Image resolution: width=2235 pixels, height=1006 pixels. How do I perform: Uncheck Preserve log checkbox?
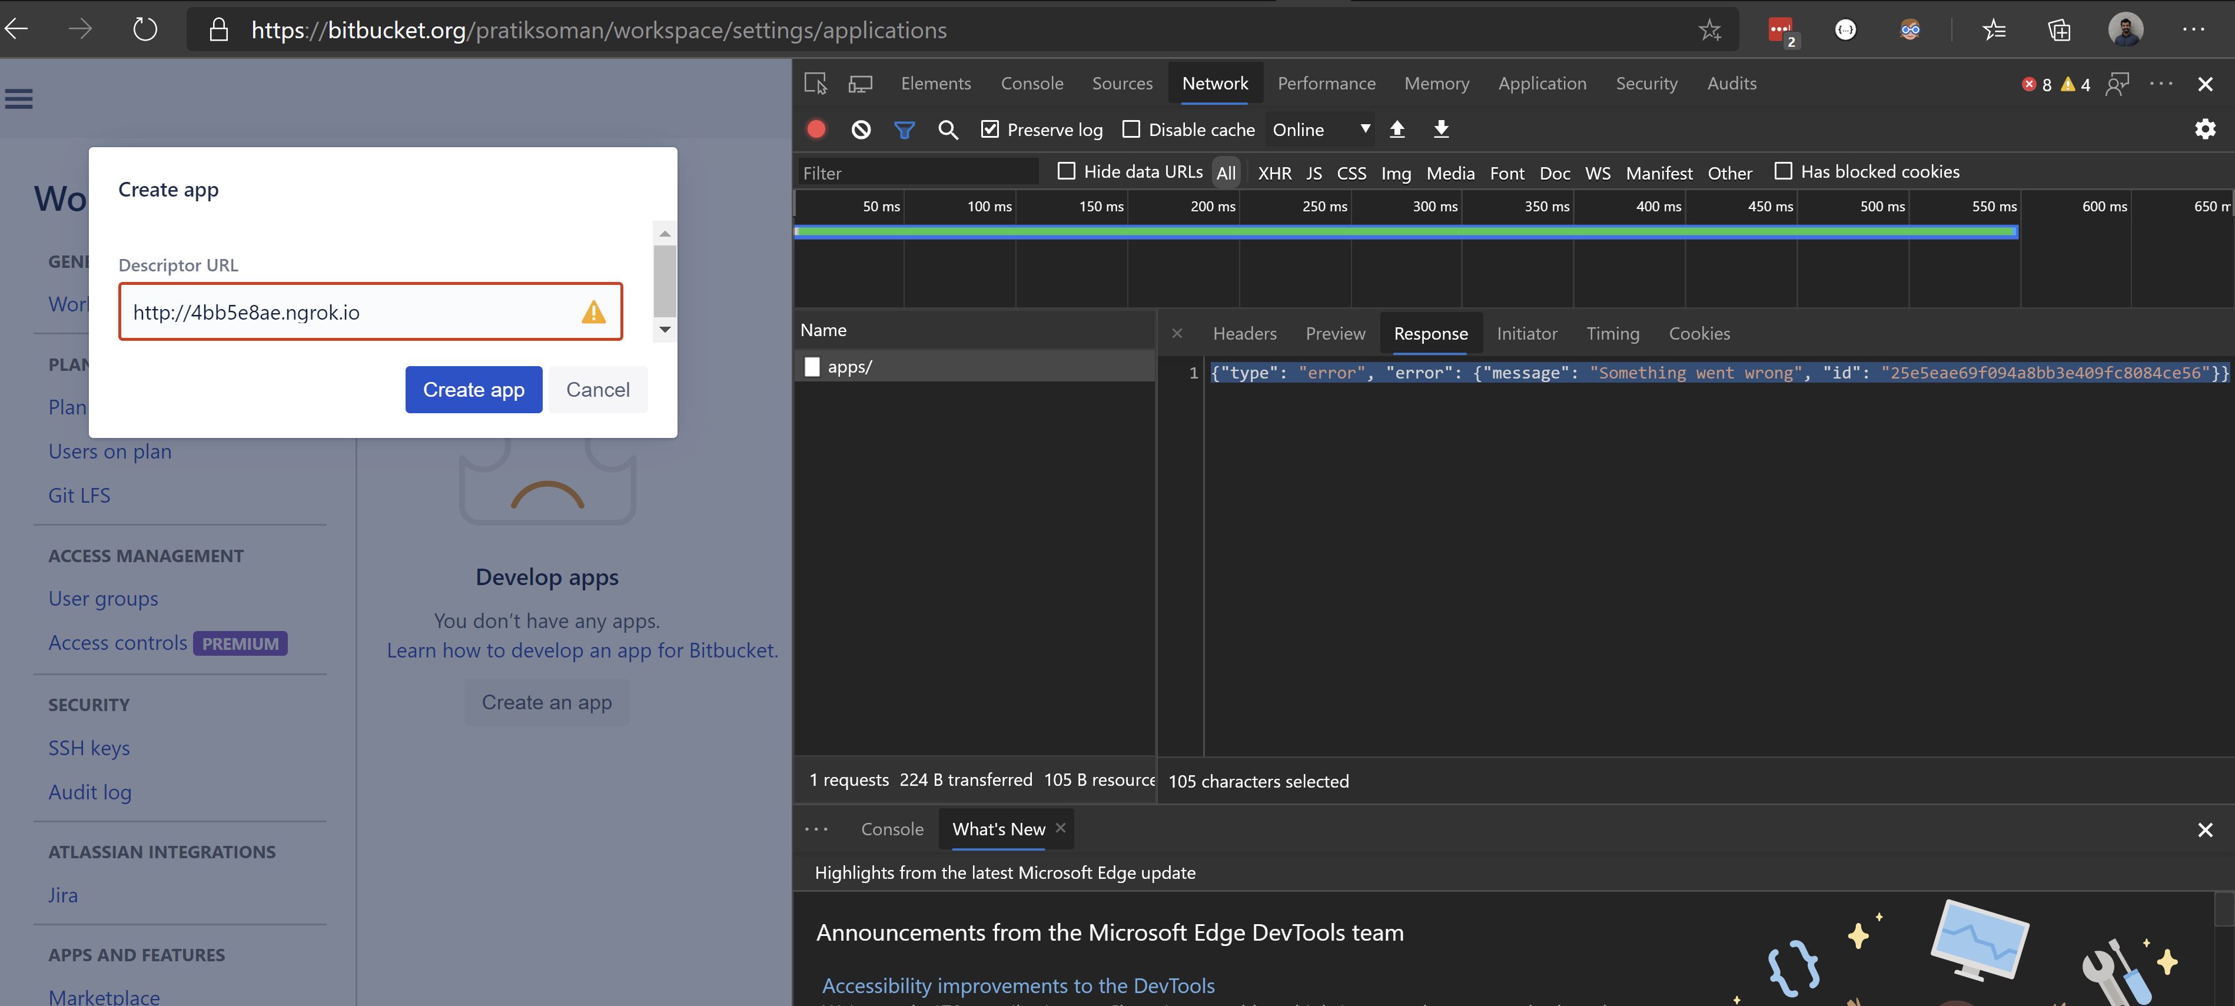click(990, 130)
